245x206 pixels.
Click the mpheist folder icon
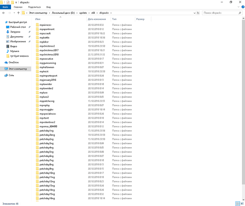tap(37, 71)
